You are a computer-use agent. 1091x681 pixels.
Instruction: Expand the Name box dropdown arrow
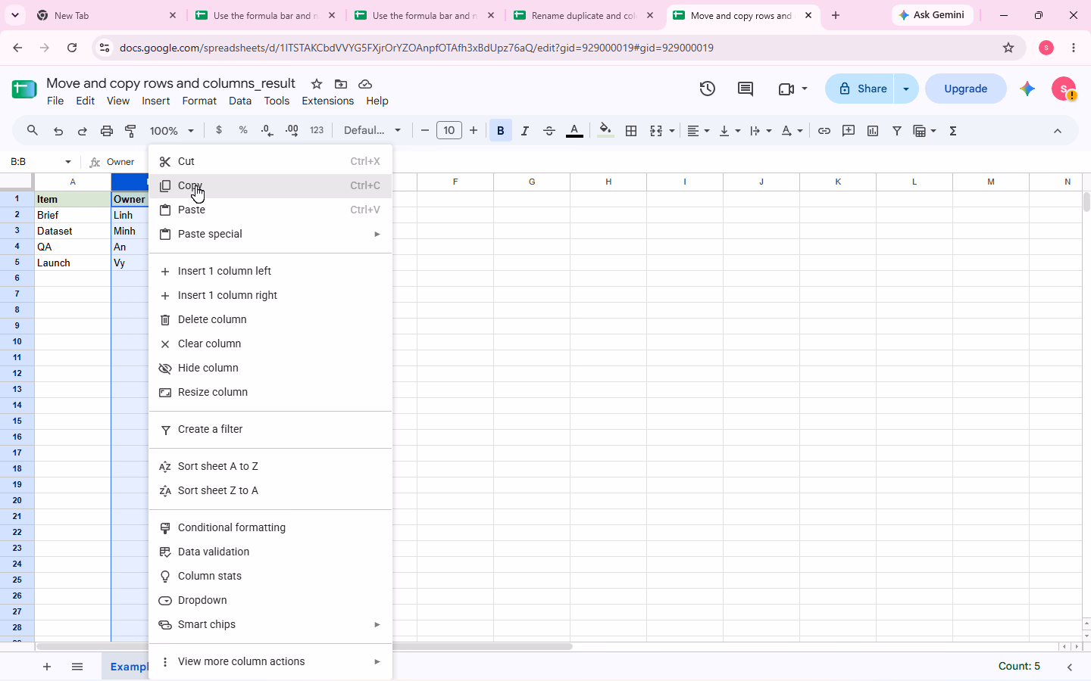68,162
